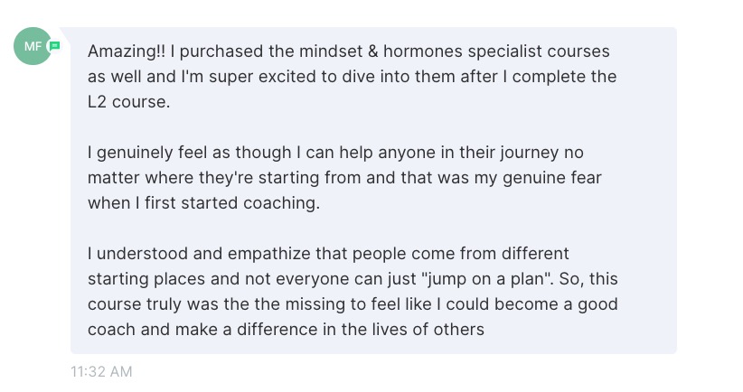
Task: Click the 11:32 AM timestamp
Action: [101, 370]
